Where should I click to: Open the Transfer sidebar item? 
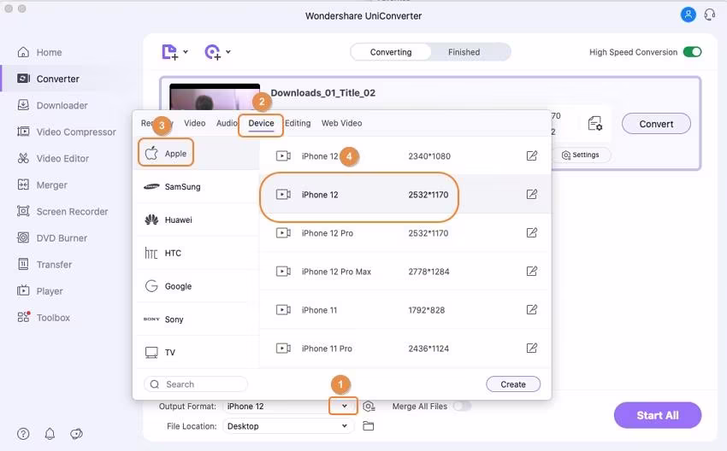click(44, 265)
